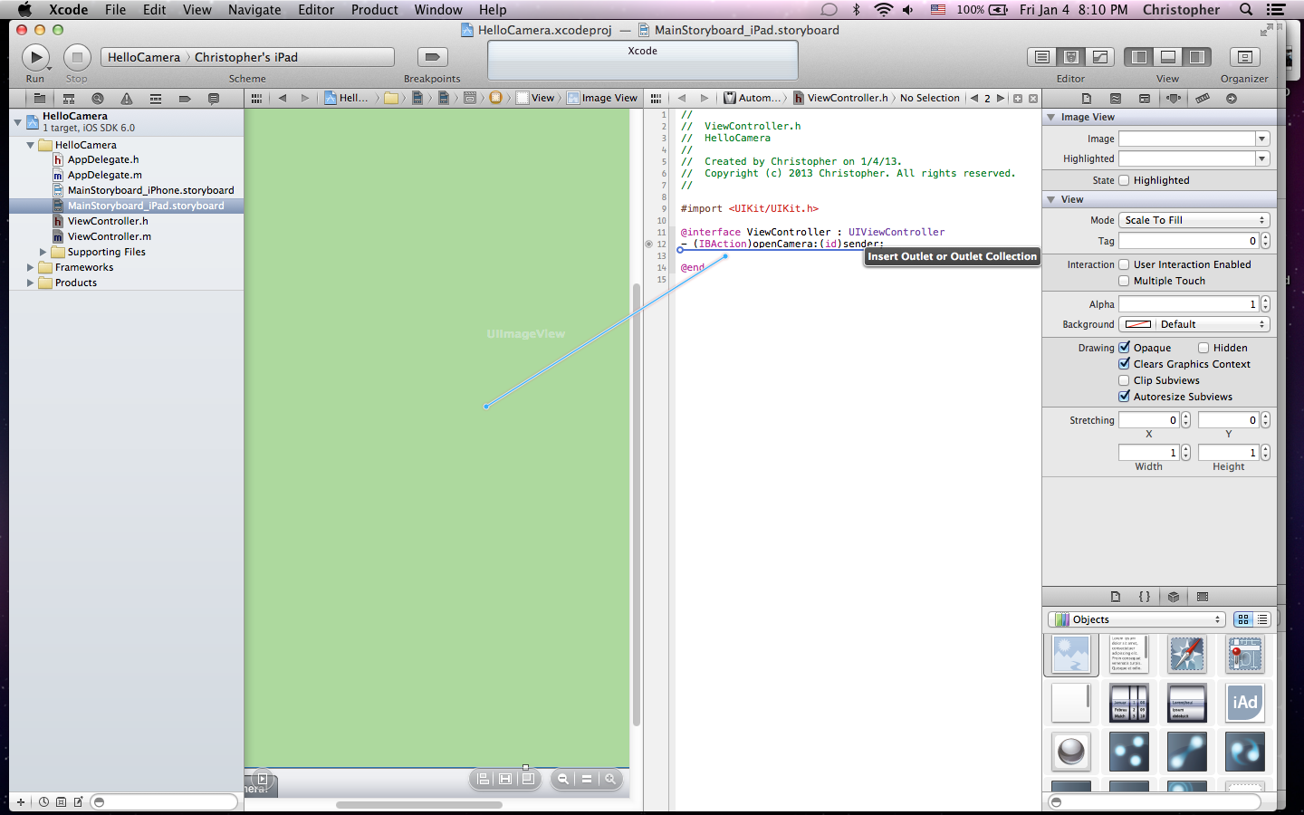This screenshot has width=1304, height=815.
Task: Switch to the Version editor
Action: (x=1100, y=57)
